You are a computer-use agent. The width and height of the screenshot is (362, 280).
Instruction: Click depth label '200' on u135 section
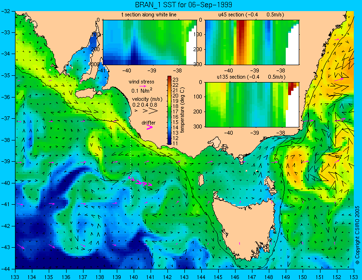click(199, 112)
